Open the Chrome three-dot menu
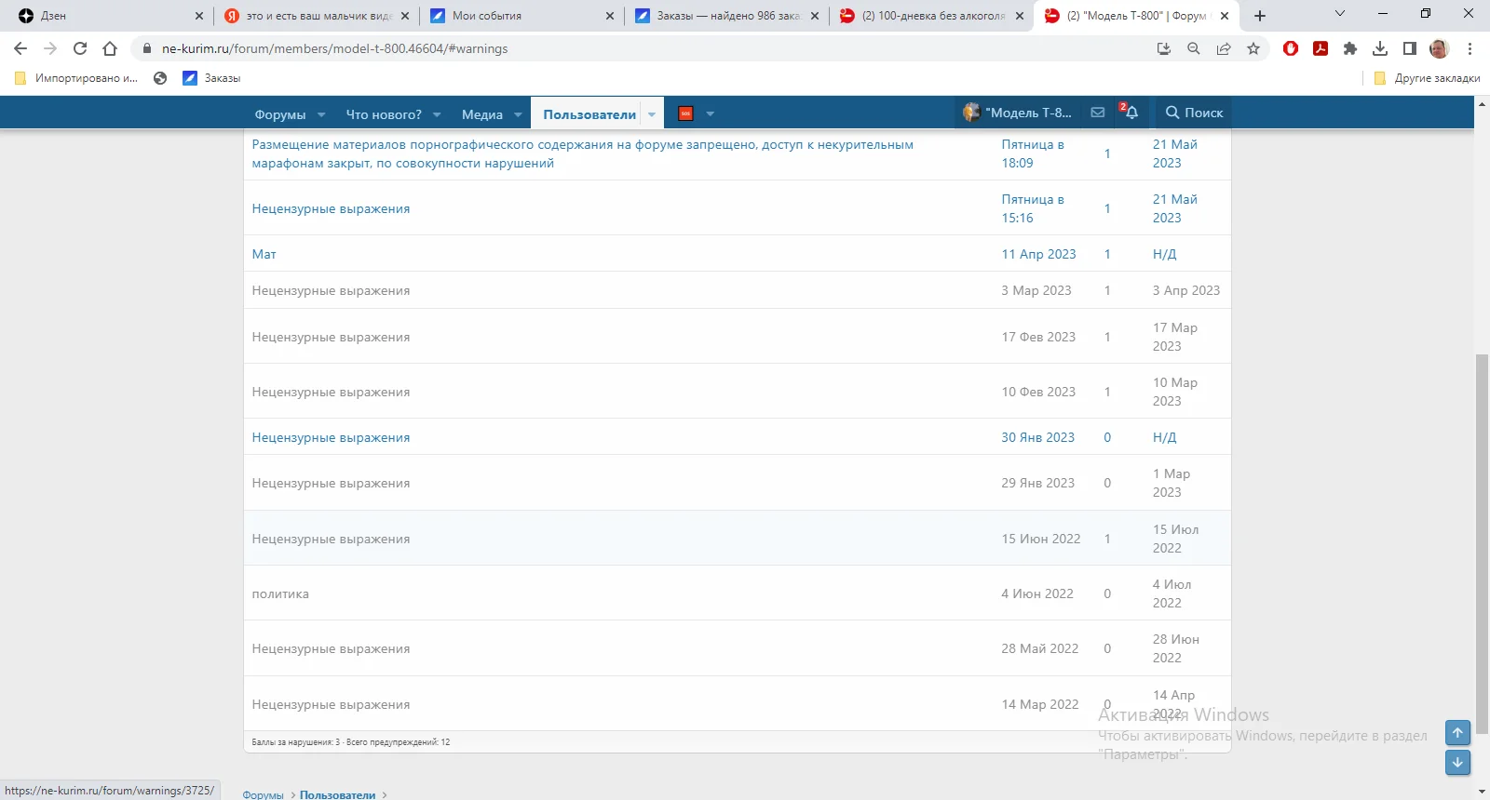Image resolution: width=1490 pixels, height=800 pixels. point(1470,48)
